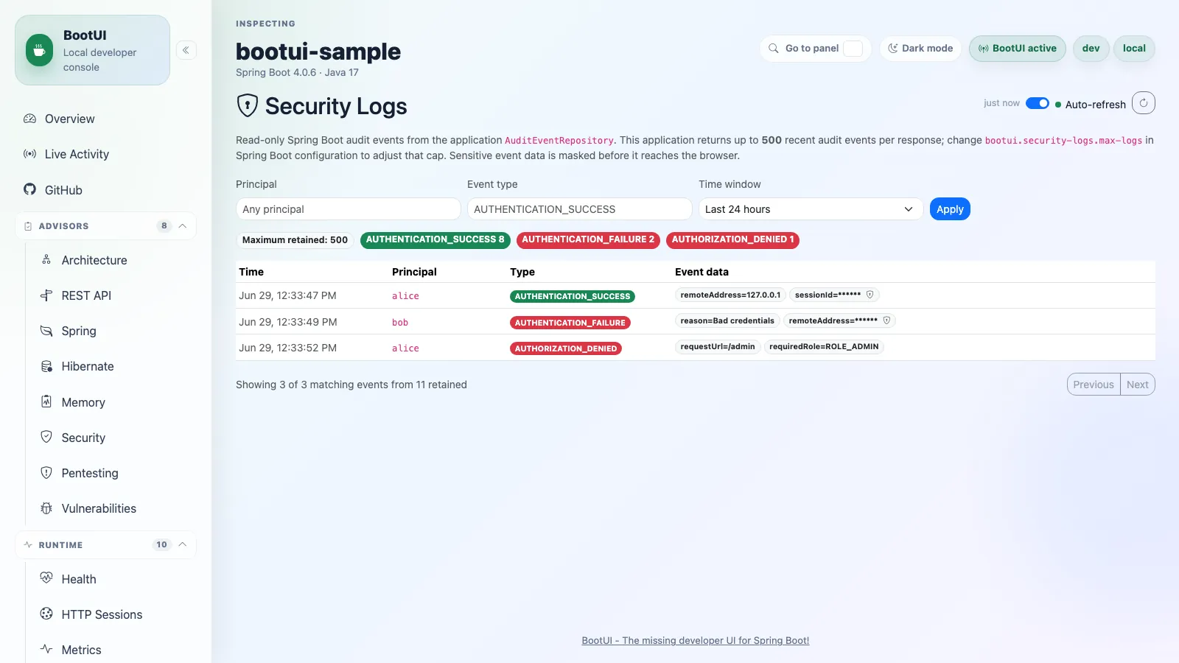1179x663 pixels.
Task: Click the Principal filter input field
Action: (348, 209)
